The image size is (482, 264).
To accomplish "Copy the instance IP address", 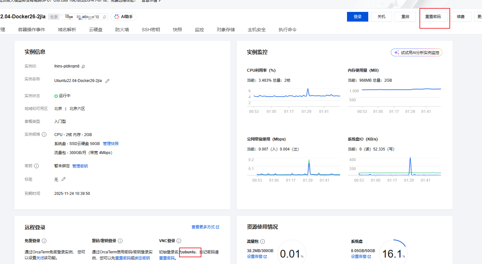I will (104, 17).
